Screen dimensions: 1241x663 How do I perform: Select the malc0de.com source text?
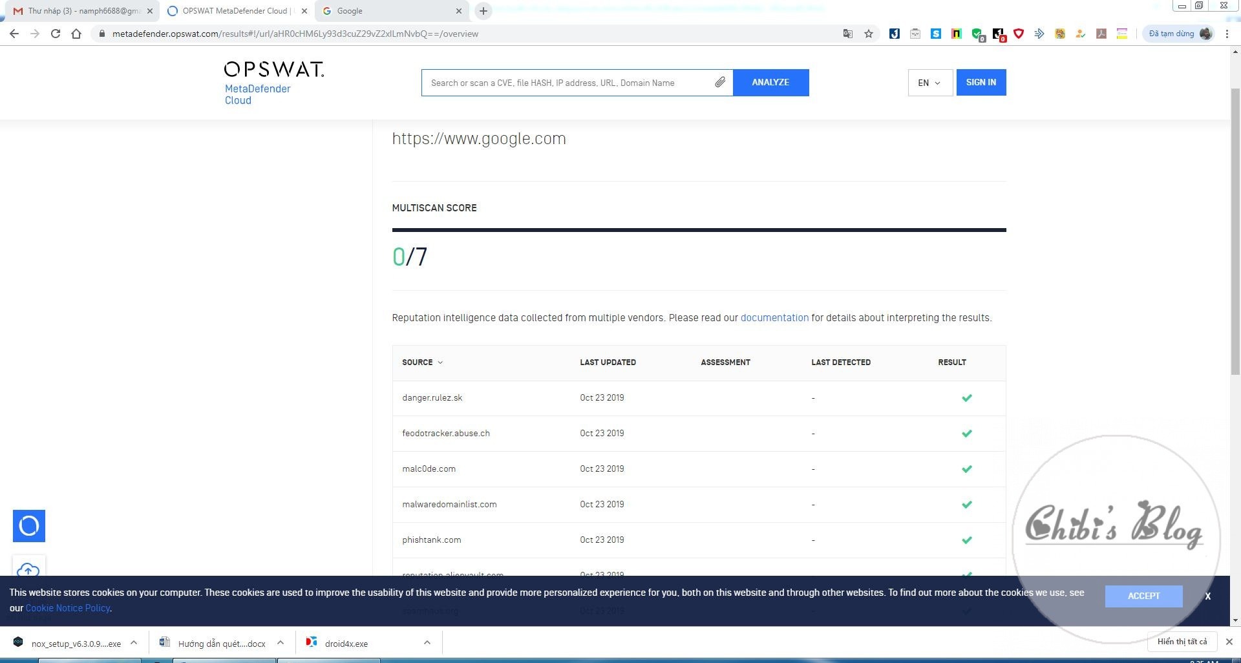429,469
